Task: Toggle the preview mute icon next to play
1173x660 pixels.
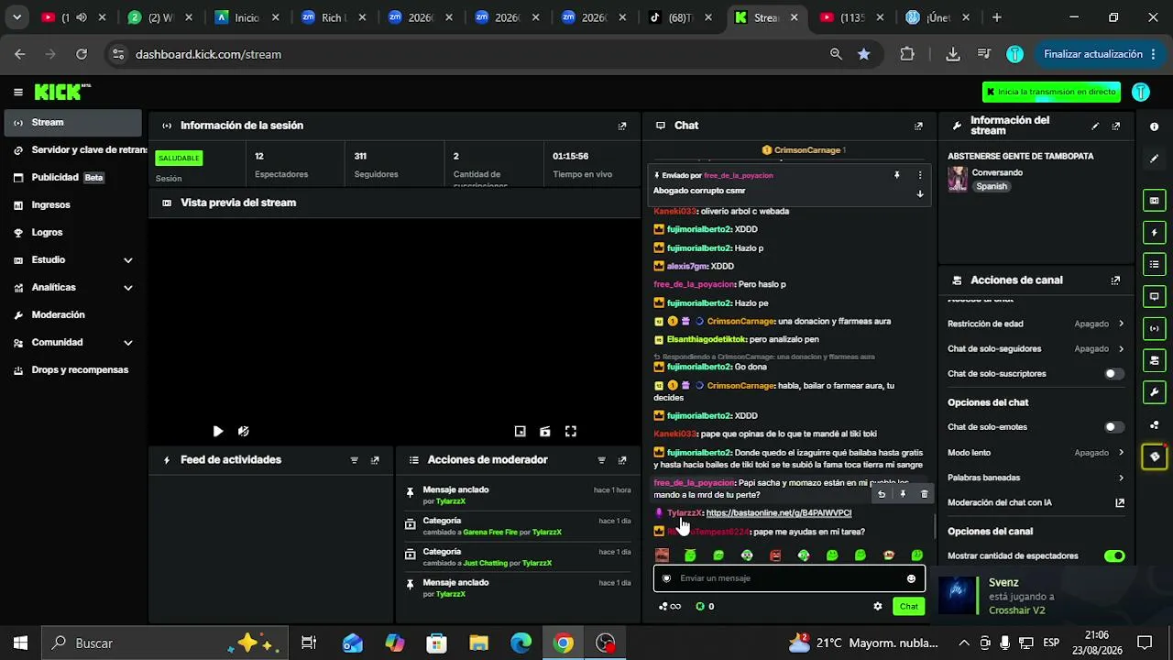Action: coord(243,431)
